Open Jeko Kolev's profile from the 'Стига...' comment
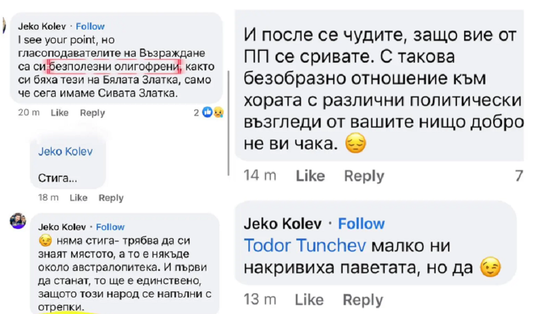This screenshot has width=537, height=314. pos(65,151)
